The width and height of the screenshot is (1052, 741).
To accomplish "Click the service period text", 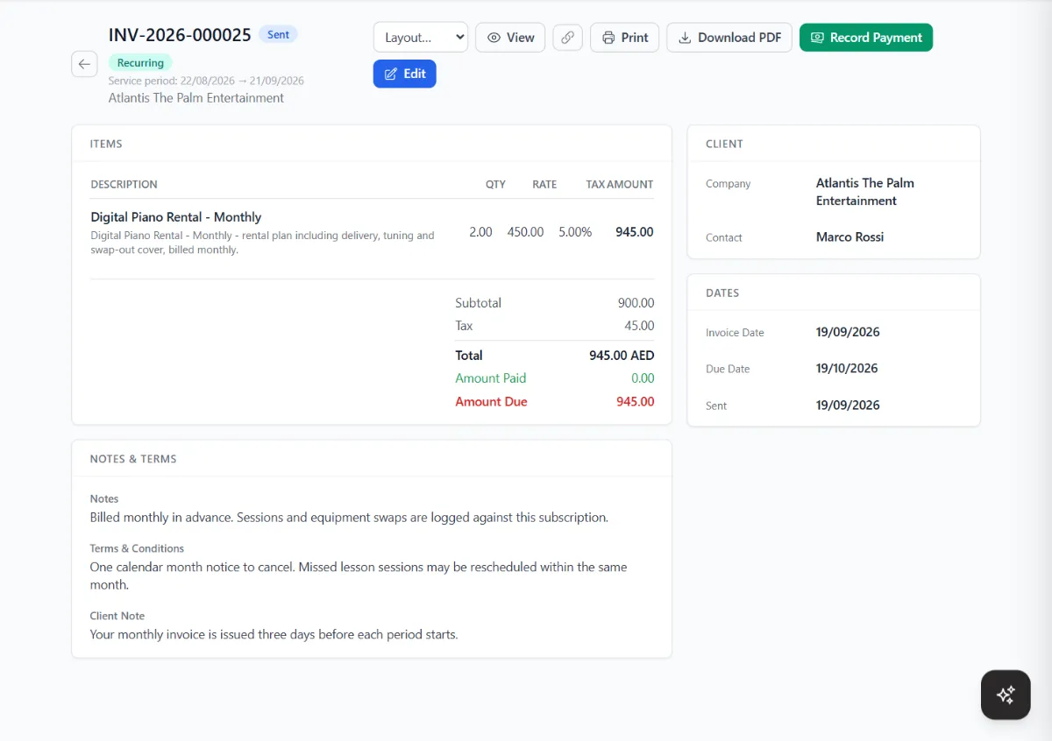I will (206, 81).
